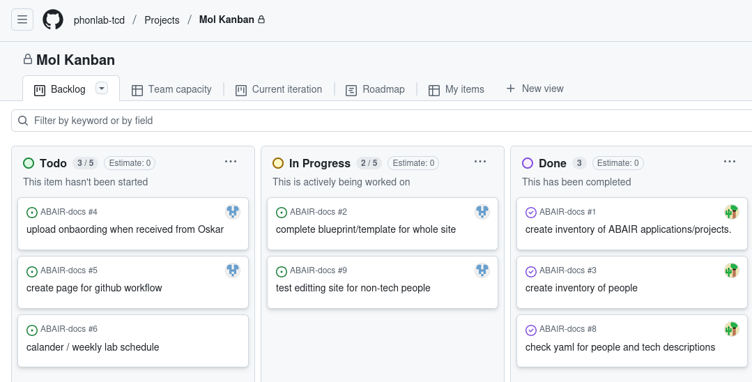Click the Todo Estimate: 0 badge
752x382 pixels.
130,163
